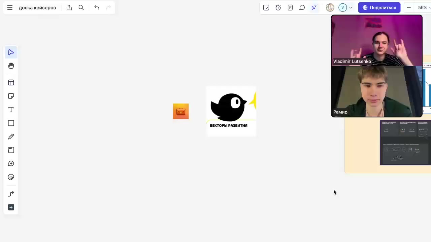Toggle the comments panel
431x242 pixels.
click(x=302, y=8)
